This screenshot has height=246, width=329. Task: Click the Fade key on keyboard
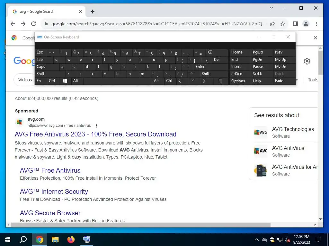[284, 81]
